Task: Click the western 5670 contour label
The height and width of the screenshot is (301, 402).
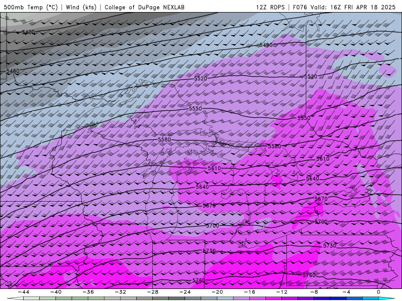Action: (x=209, y=206)
